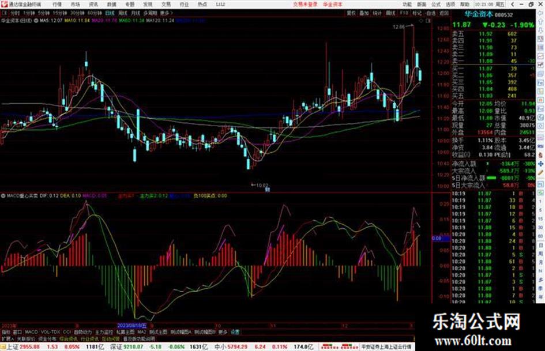Image resolution: width=545 pixels, height=351 pixels.
Task: Open the 公式 menu at top right
Action: 436,5
